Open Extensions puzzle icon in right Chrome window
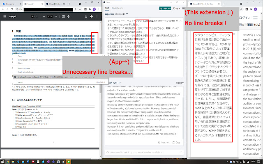Screen dimensions: 263x164 pos(251,9)
